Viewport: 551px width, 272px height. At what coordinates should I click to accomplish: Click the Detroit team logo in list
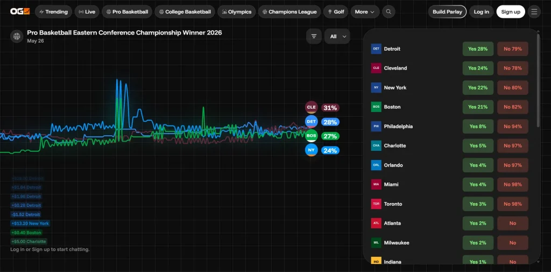click(x=376, y=49)
